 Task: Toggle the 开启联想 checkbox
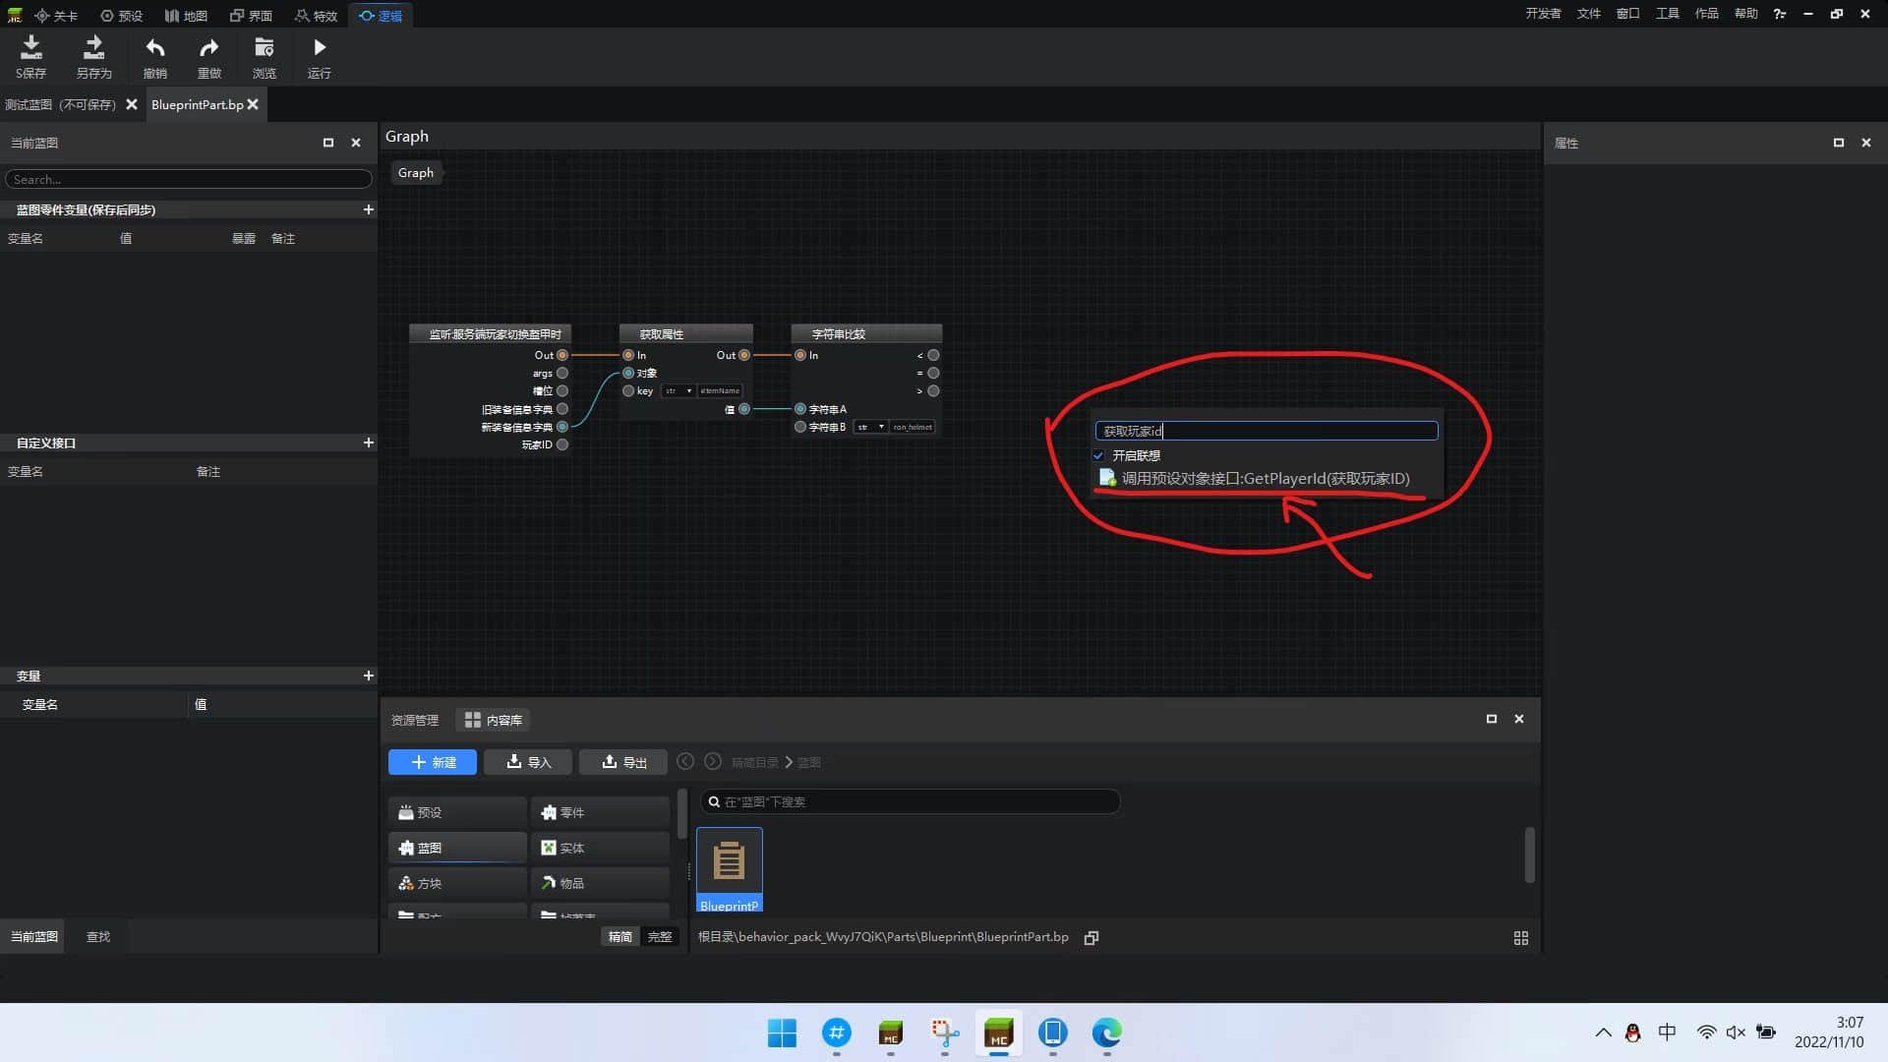(1098, 455)
